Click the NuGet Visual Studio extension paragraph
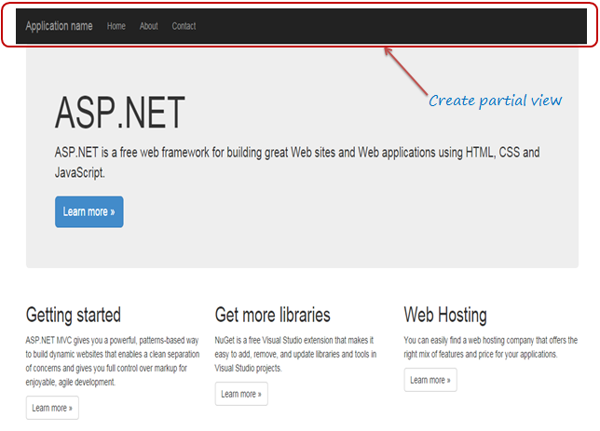Screen dimensions: 600x431 pyautogui.click(x=295, y=354)
